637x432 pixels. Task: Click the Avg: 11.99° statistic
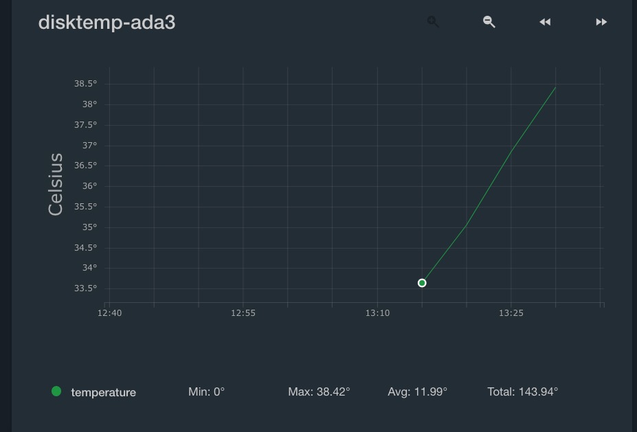(x=417, y=391)
